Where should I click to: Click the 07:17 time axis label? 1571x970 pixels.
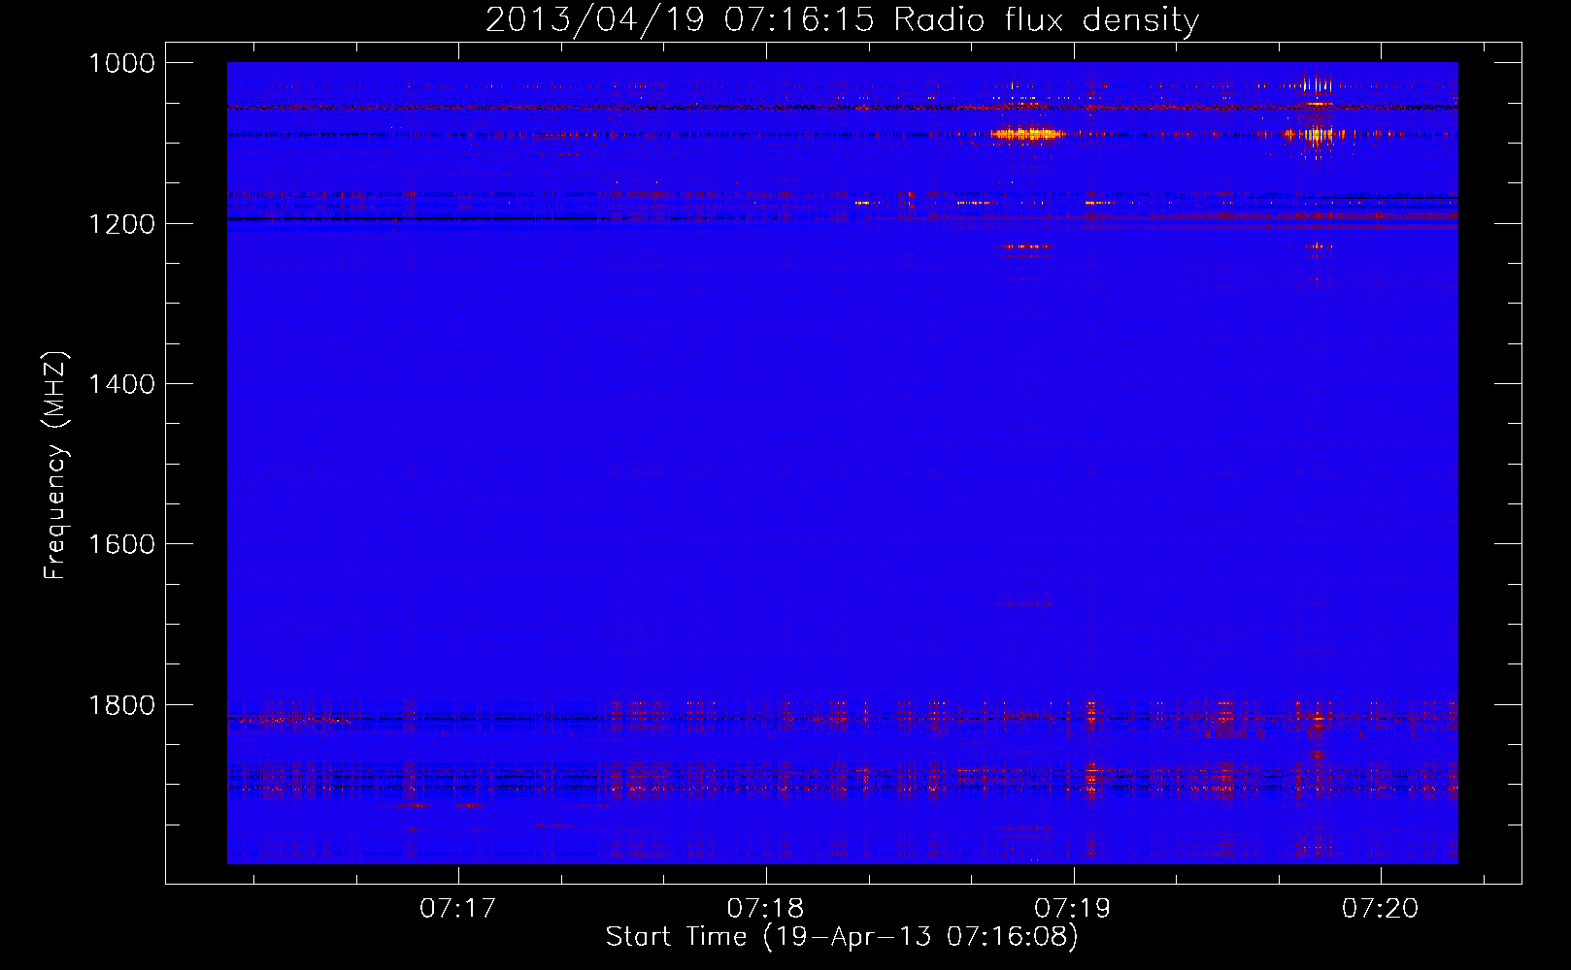pyautogui.click(x=457, y=909)
